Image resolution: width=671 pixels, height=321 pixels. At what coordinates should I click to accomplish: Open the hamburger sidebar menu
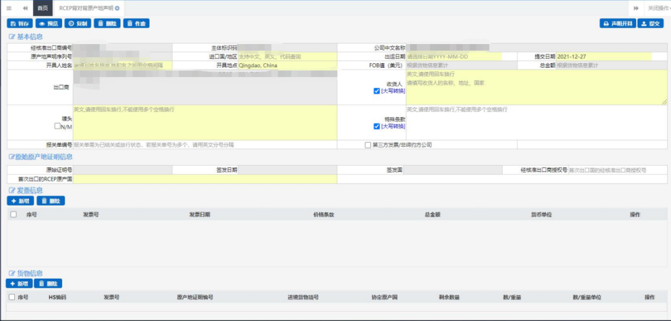[9, 8]
